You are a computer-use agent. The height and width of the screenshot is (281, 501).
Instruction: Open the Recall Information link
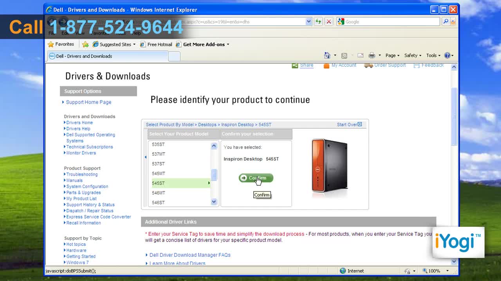[83, 223]
